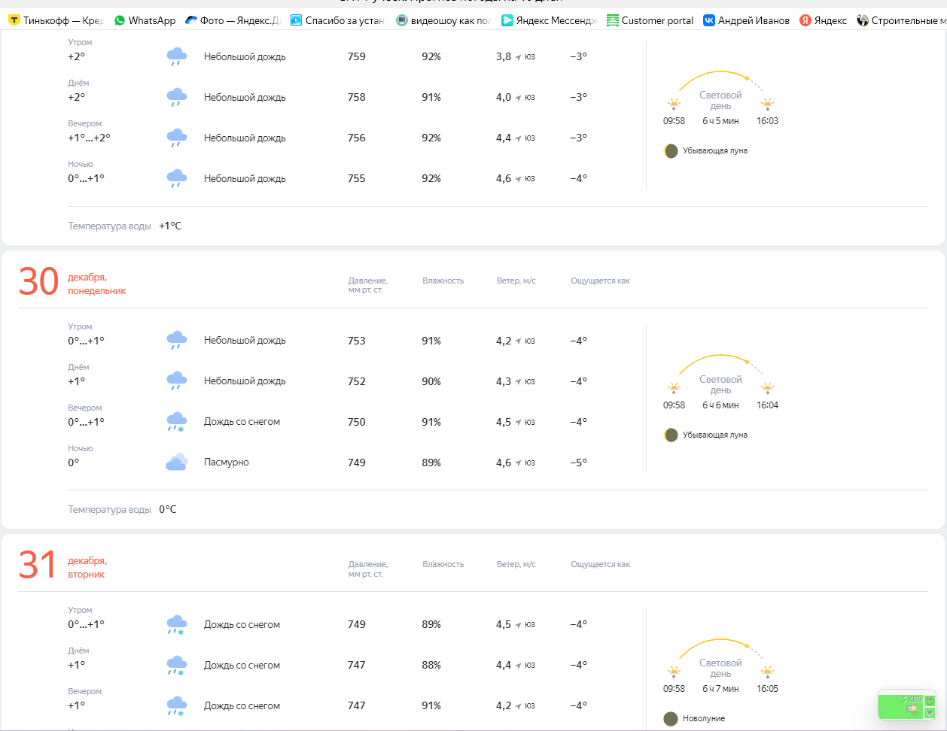Click the date heading 31 декабря, вторник

[x=62, y=566]
